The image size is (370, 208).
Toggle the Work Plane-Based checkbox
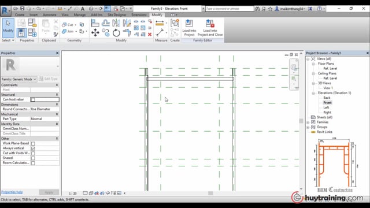pyautogui.click(x=33, y=144)
